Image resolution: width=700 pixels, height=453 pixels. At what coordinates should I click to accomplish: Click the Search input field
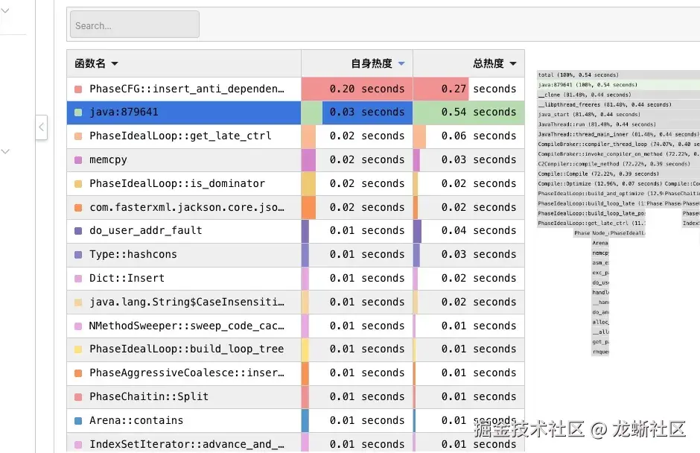pos(134,25)
